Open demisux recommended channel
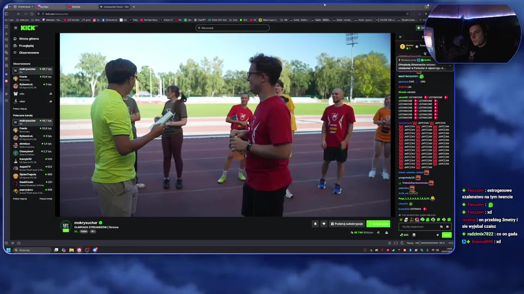524x294 pixels. (x=33, y=145)
